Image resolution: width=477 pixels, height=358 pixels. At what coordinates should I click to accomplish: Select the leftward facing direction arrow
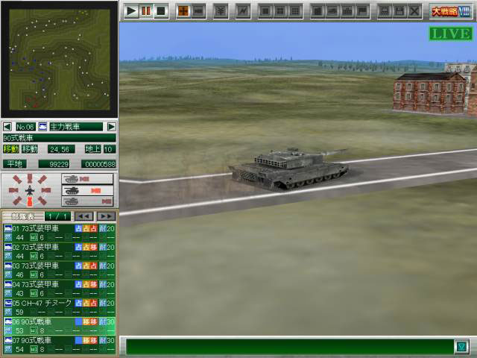click(13, 190)
